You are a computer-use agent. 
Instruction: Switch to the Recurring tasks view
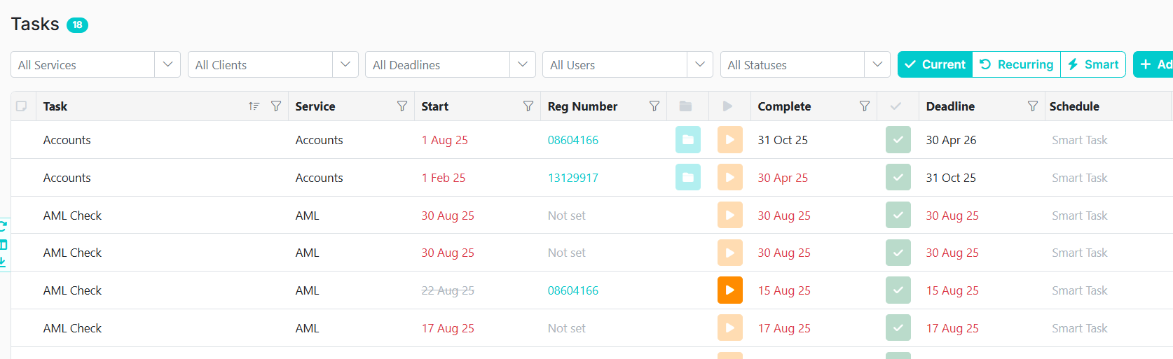1017,64
